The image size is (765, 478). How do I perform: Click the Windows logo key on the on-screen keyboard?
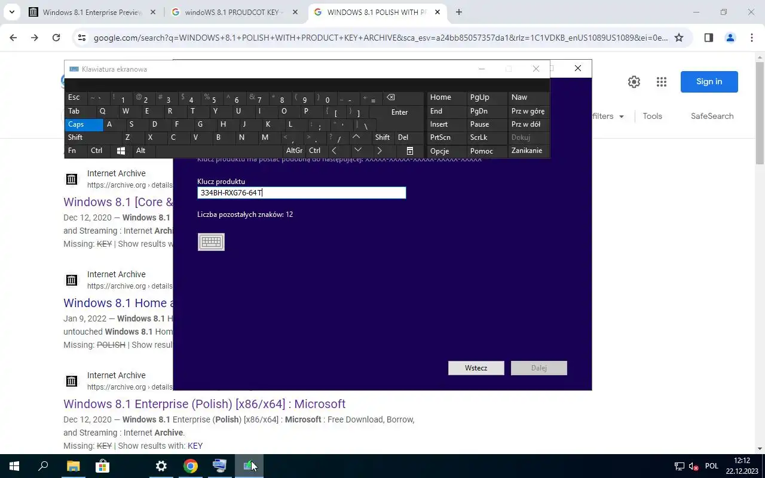coord(121,151)
